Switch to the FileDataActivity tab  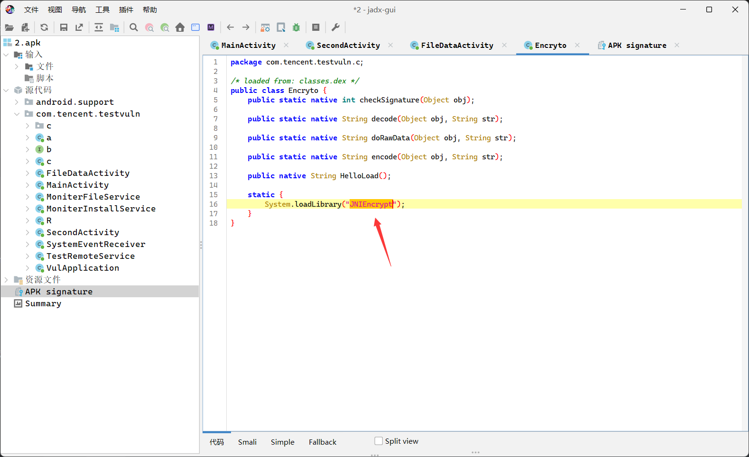pos(457,46)
